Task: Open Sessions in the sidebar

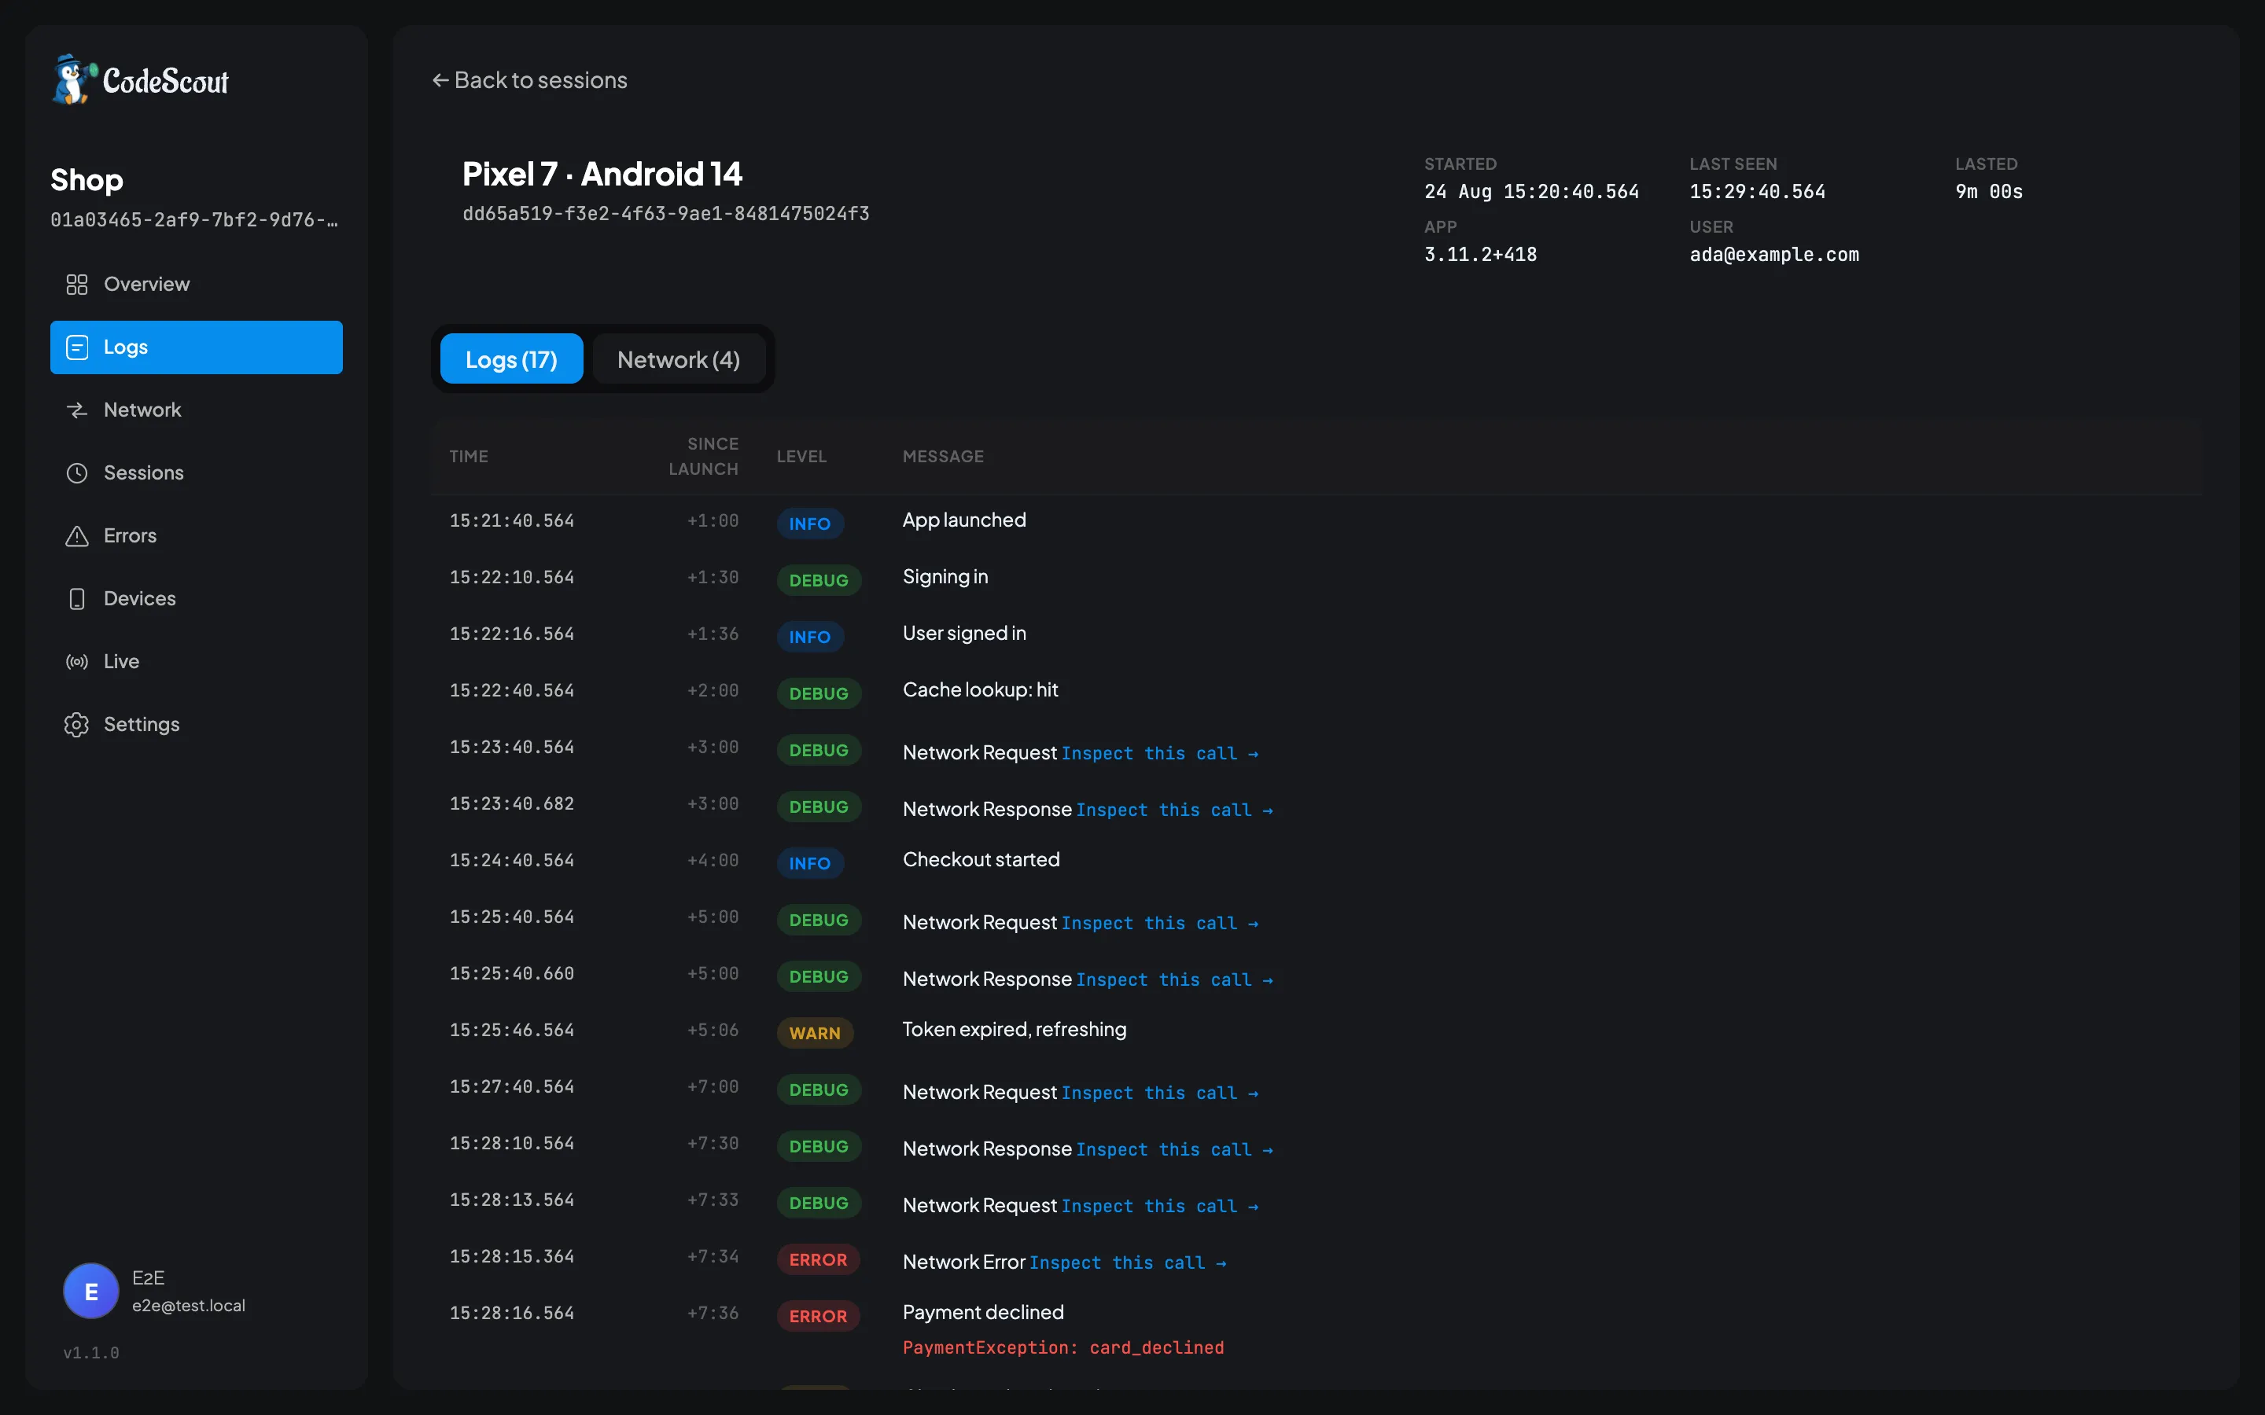Action: pos(197,472)
